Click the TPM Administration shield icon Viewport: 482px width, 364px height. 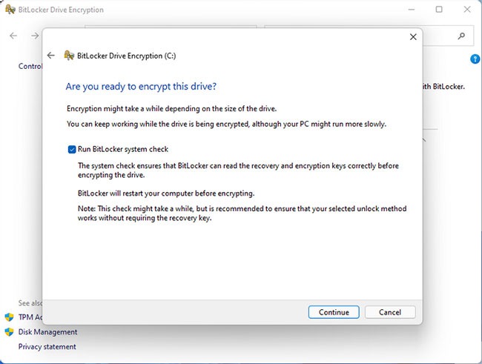point(9,317)
